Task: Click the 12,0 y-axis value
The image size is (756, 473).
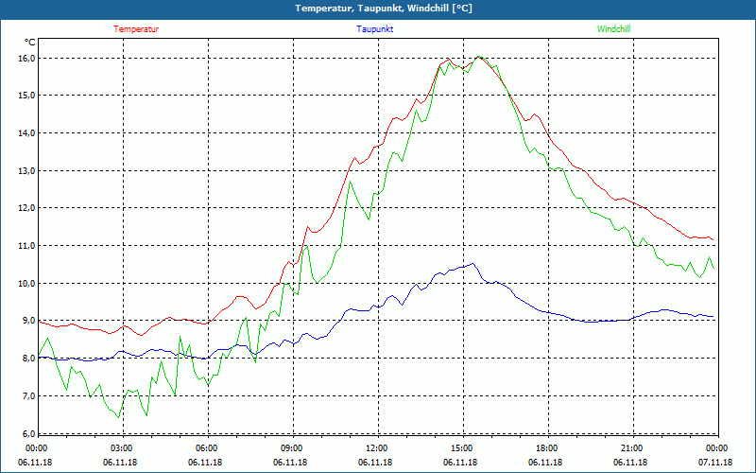Action: (x=27, y=208)
